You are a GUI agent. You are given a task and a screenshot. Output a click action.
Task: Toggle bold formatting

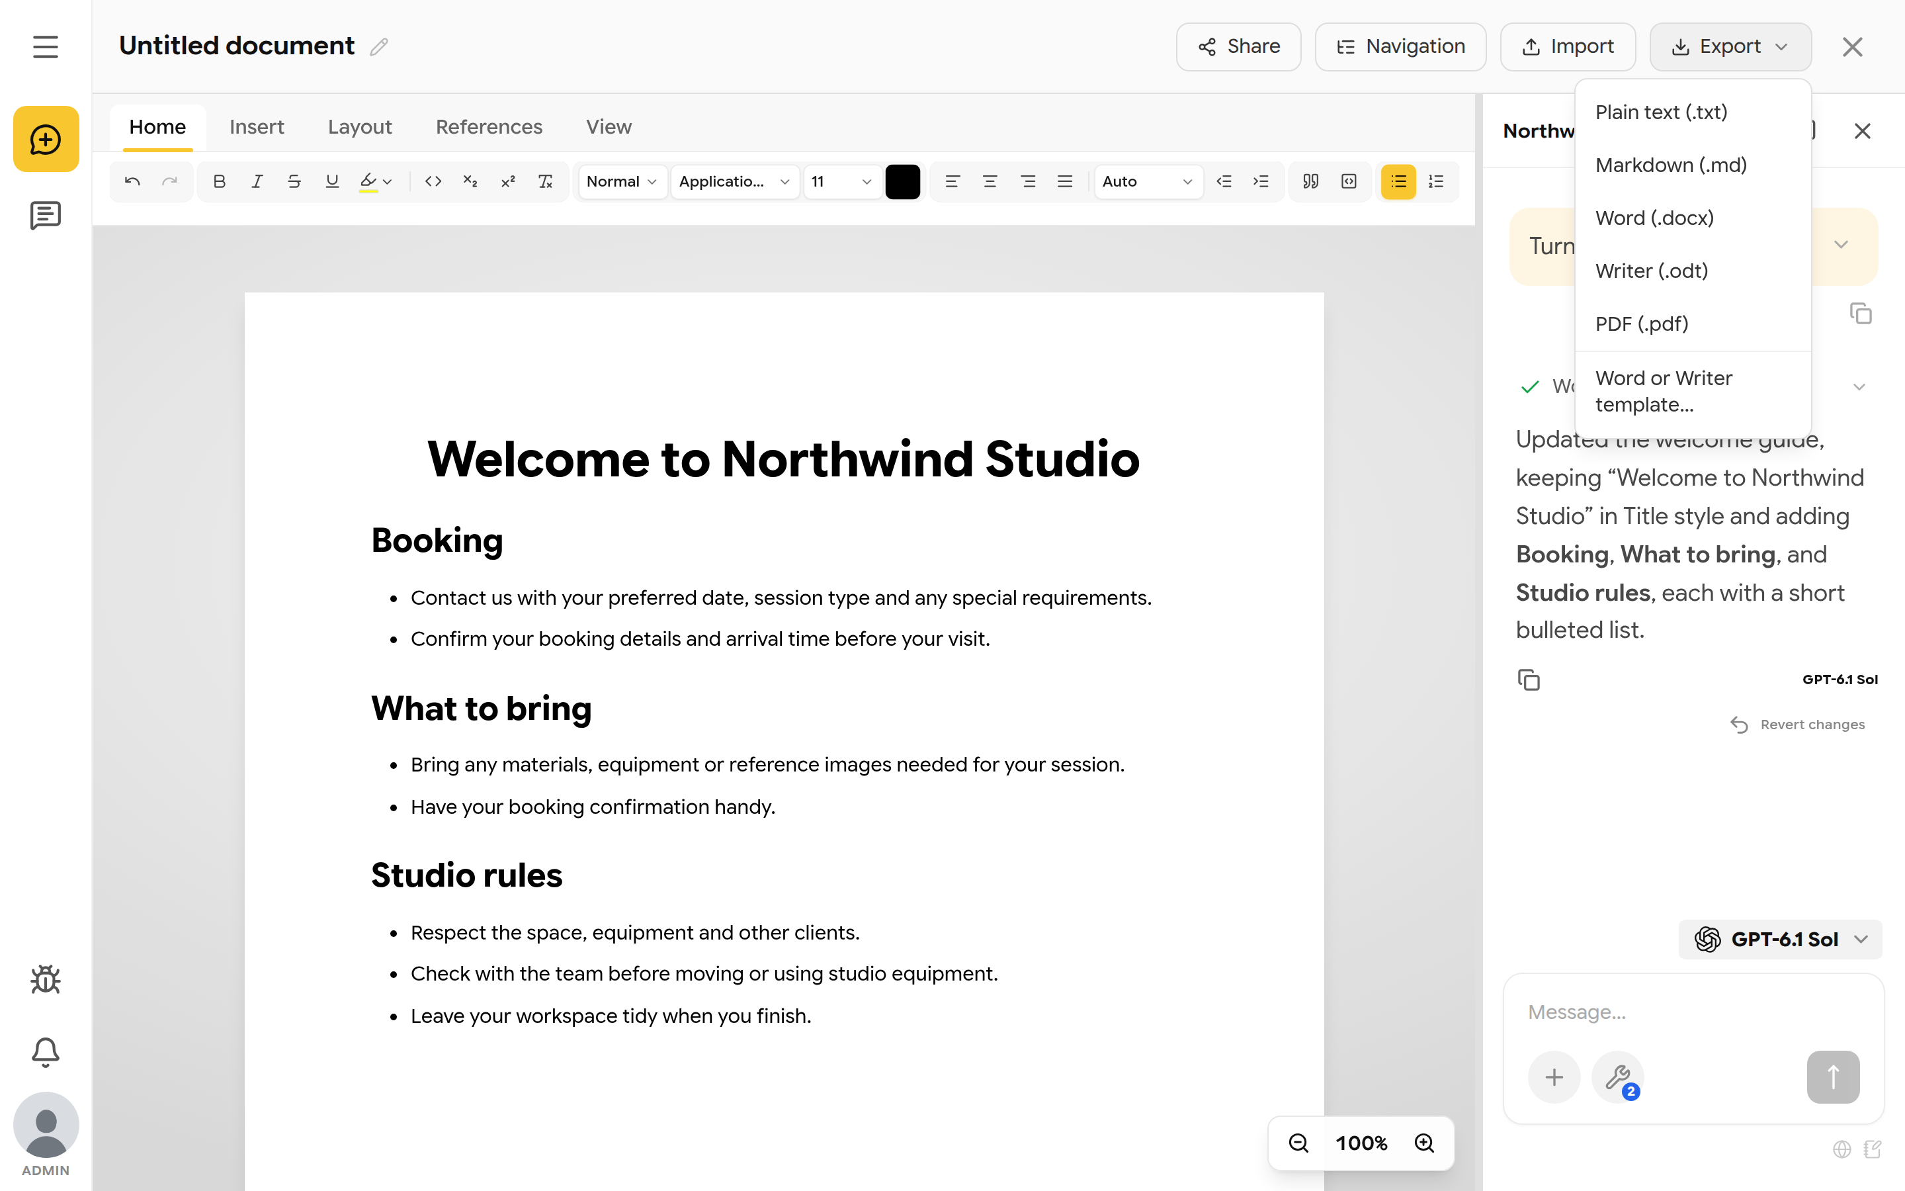pos(220,181)
